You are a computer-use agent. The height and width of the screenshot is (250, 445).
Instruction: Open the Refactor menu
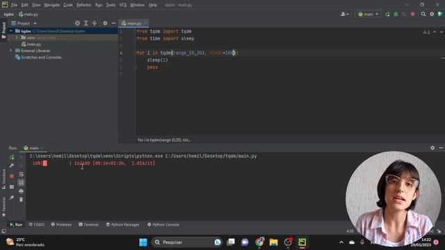tap(84, 5)
